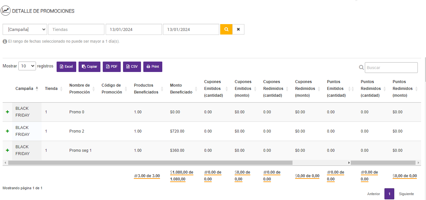Go to page 1 of results
426x200 pixels.
tap(389, 194)
